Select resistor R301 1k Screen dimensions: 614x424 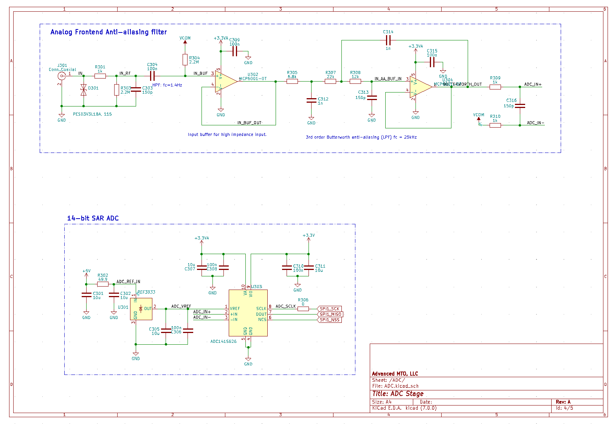(100, 76)
